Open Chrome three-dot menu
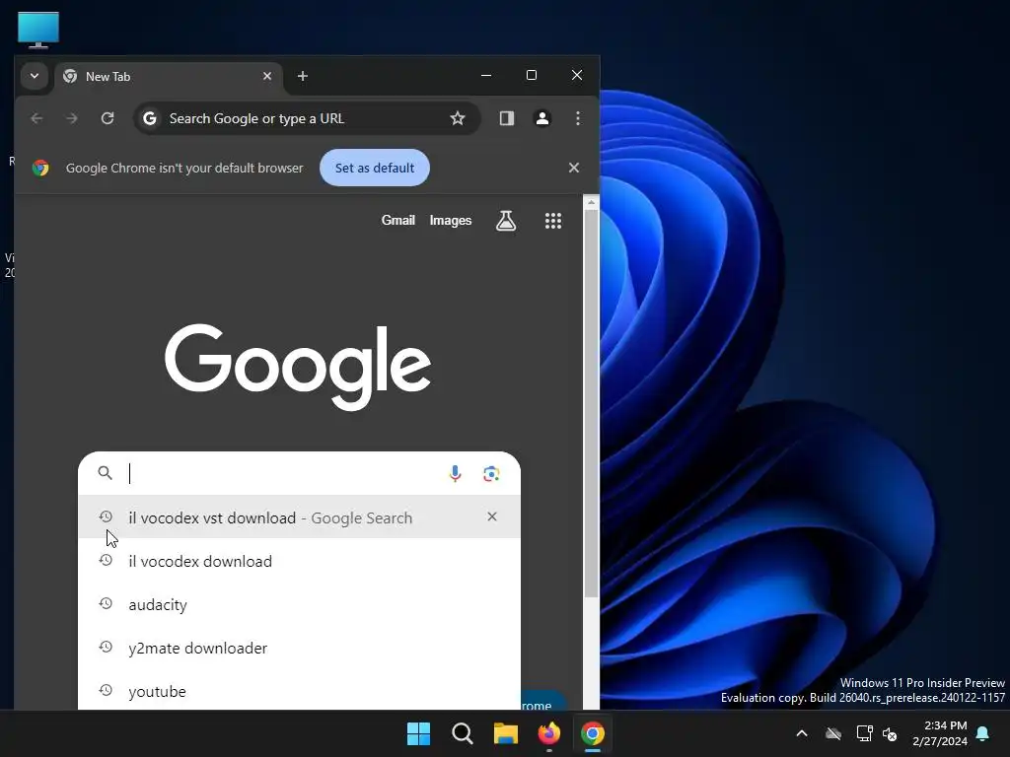The height and width of the screenshot is (757, 1010). pyautogui.click(x=578, y=118)
